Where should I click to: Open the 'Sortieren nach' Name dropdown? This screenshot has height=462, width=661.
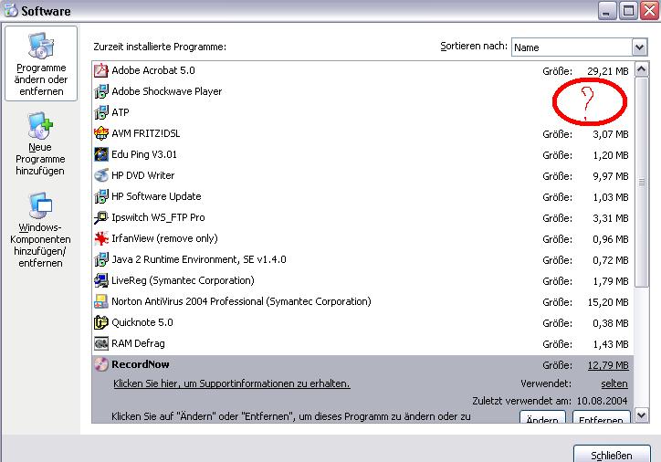[579, 47]
